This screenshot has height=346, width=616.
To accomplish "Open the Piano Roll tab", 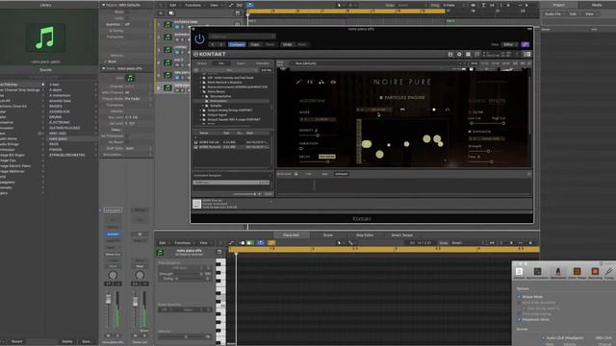I will 291,235.
